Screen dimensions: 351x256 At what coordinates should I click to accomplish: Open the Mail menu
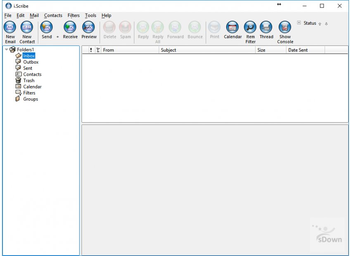(34, 15)
